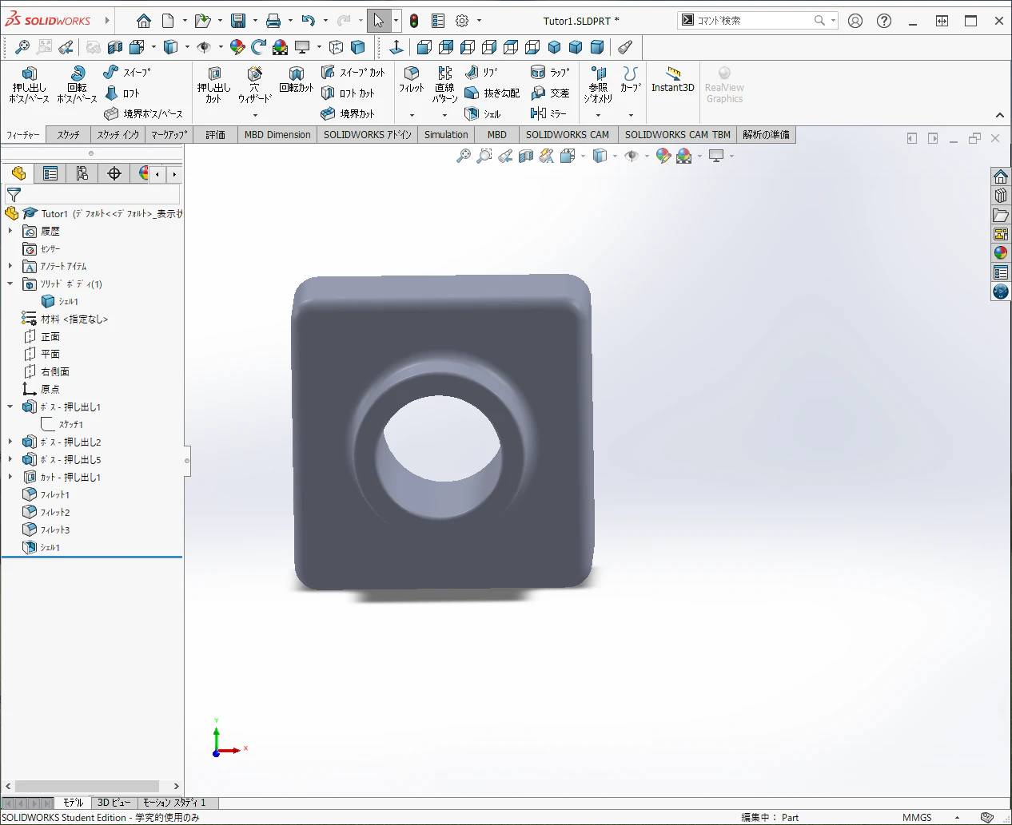Open the DimXpertManager crosshair tab icon
The height and width of the screenshot is (825, 1012).
click(x=114, y=173)
